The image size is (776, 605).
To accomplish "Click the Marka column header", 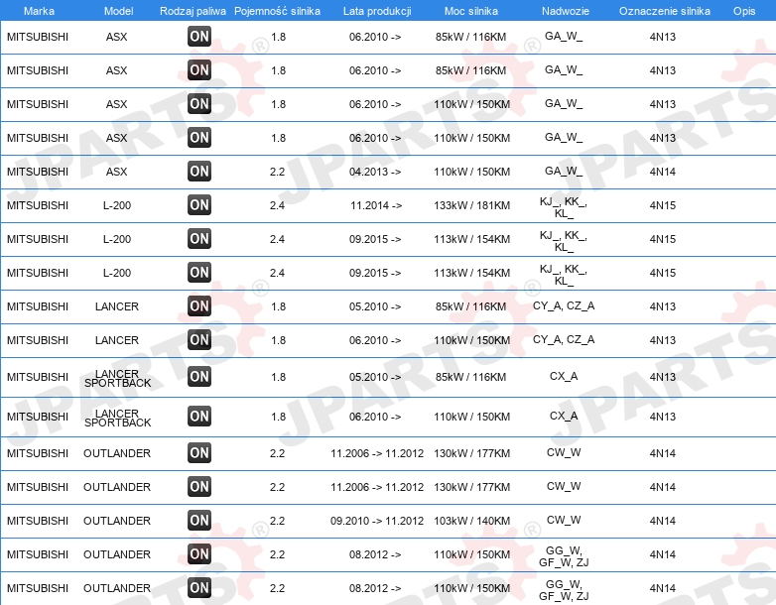I will pyautogui.click(x=39, y=11).
